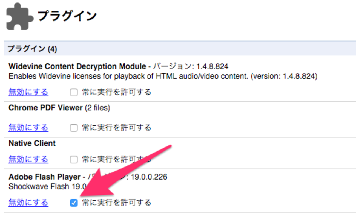
Task: Select the Widevine Content Decryption Module title
Action: pyautogui.click(x=77, y=66)
